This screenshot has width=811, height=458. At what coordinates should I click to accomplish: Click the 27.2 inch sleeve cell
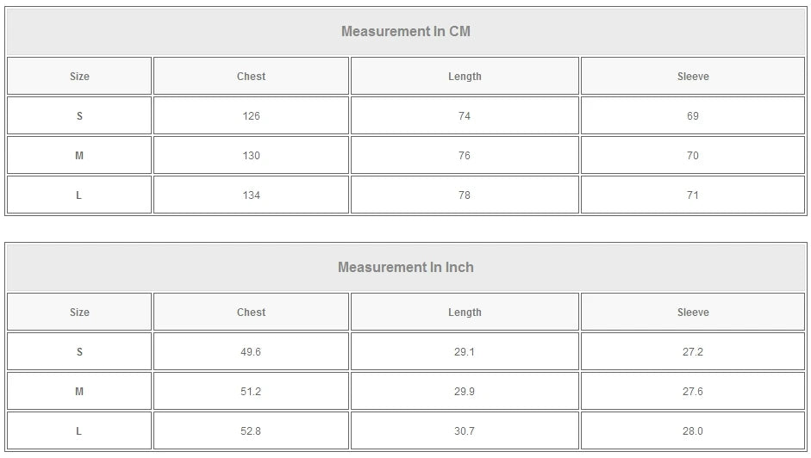(x=693, y=352)
